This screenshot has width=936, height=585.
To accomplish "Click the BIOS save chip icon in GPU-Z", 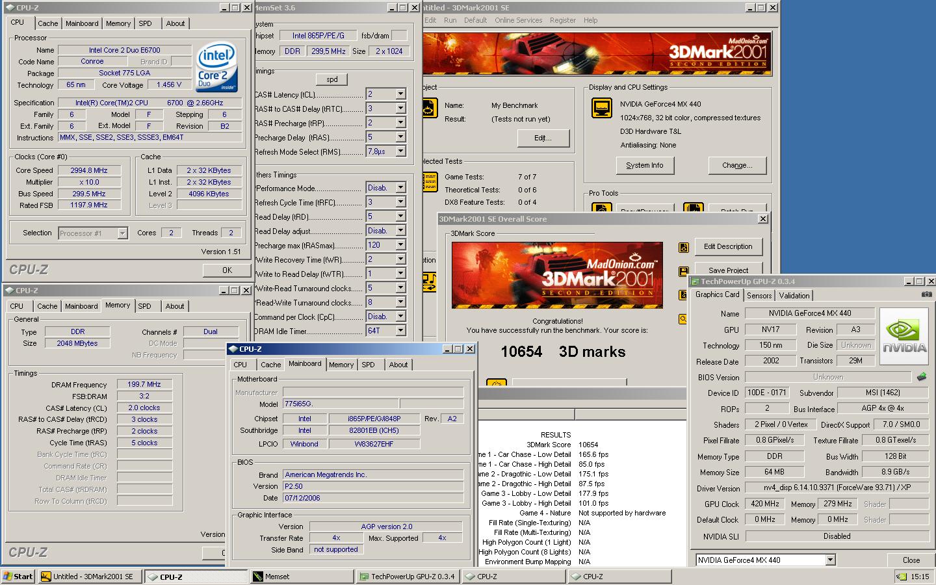I will [921, 376].
